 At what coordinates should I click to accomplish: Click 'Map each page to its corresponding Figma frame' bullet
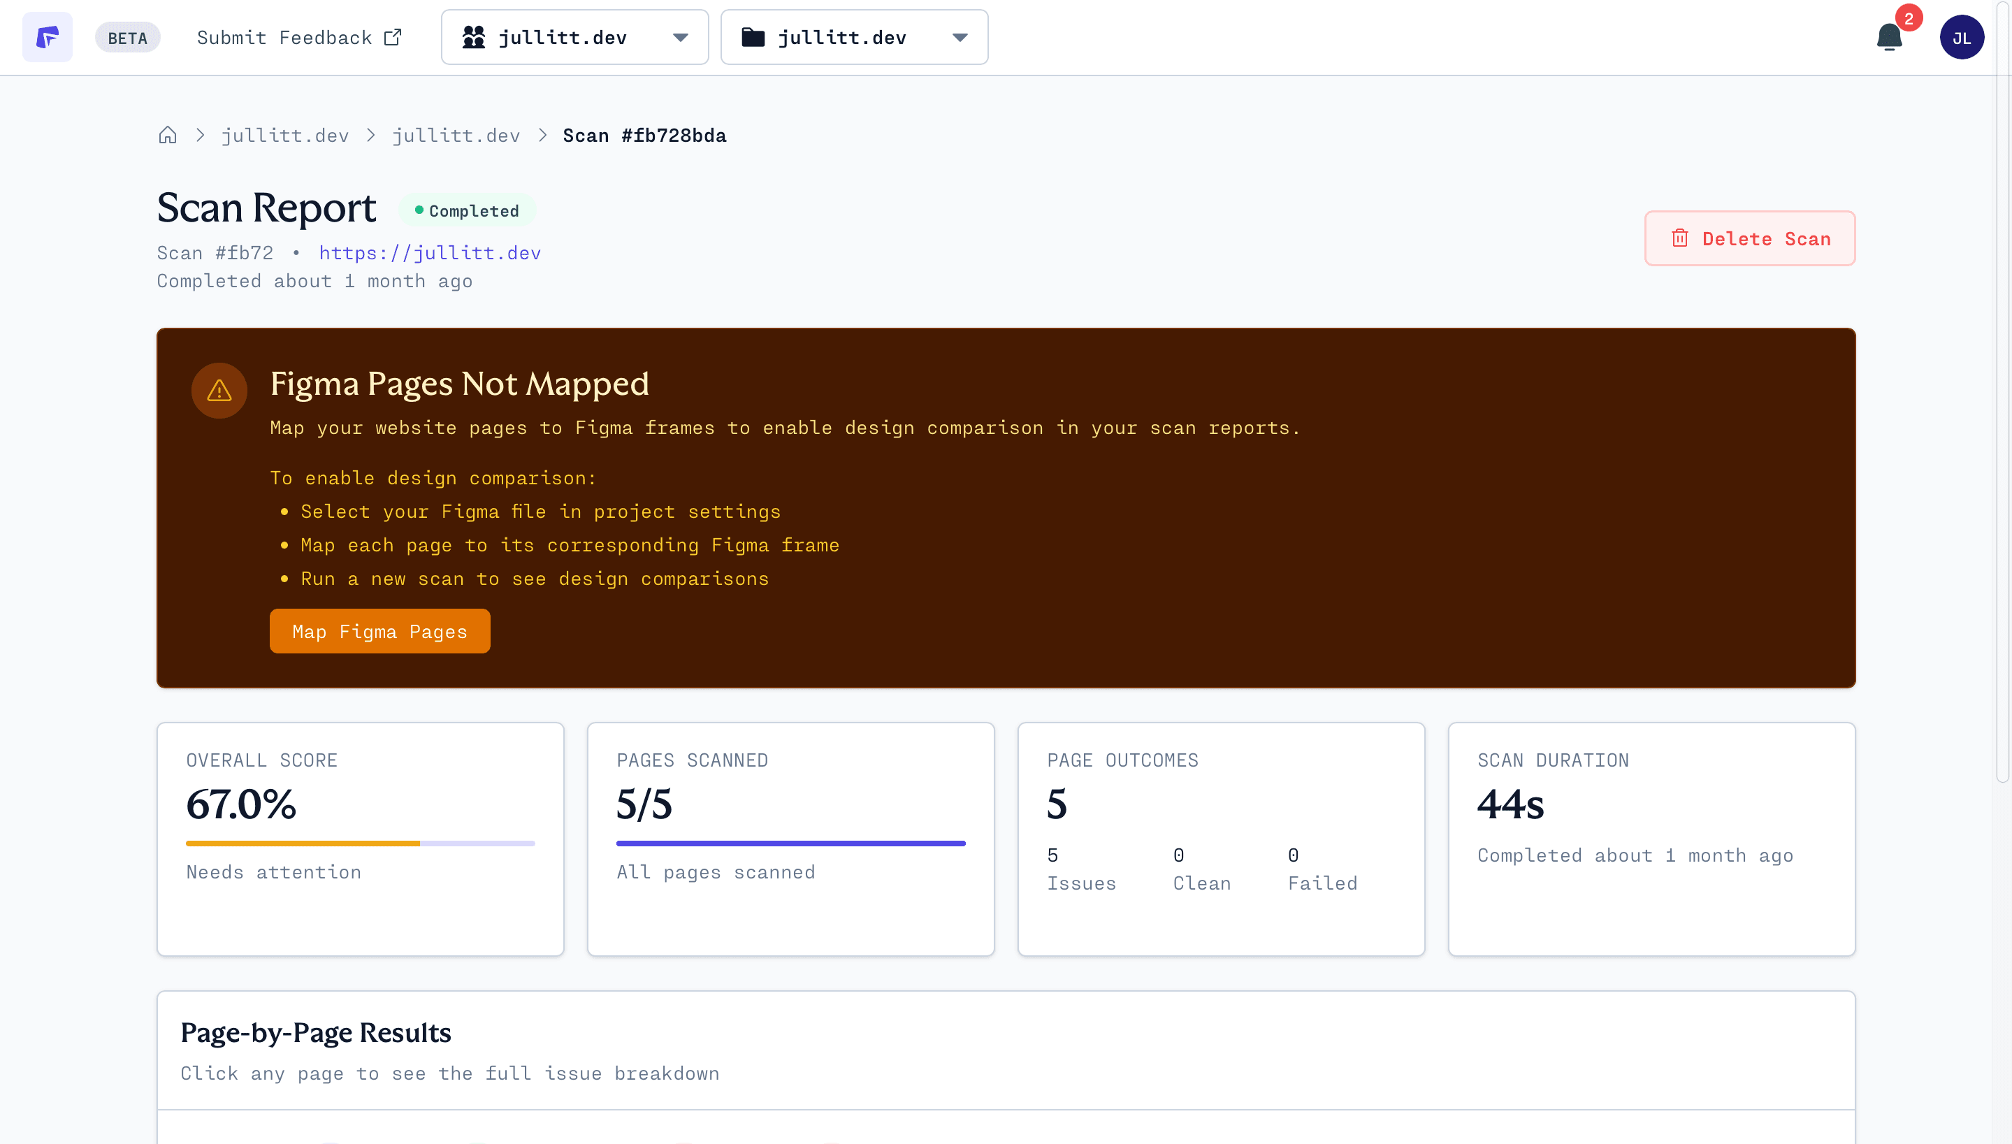pyautogui.click(x=570, y=545)
